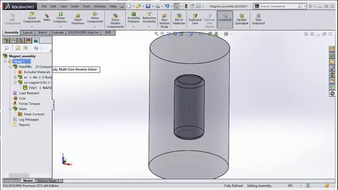
Task: Open the File menu
Action: click(x=44, y=6)
